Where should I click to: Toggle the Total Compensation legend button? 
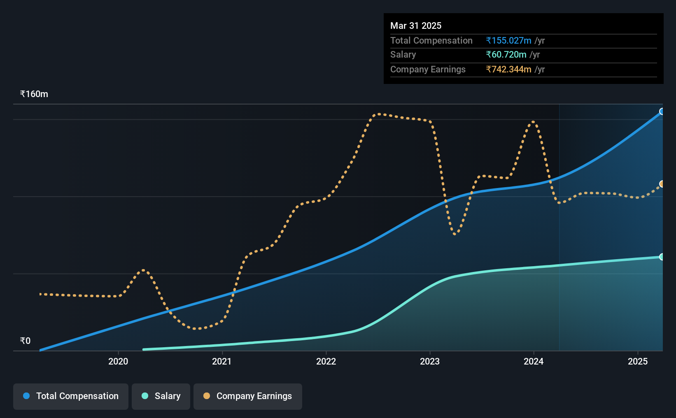pos(71,396)
